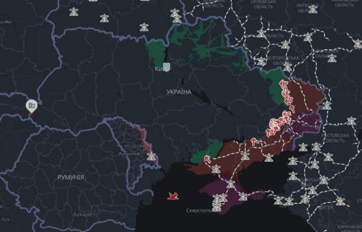Click the airfield icon on Transnistria strip
Screen dimensions: 362x232
pos(151,156)
